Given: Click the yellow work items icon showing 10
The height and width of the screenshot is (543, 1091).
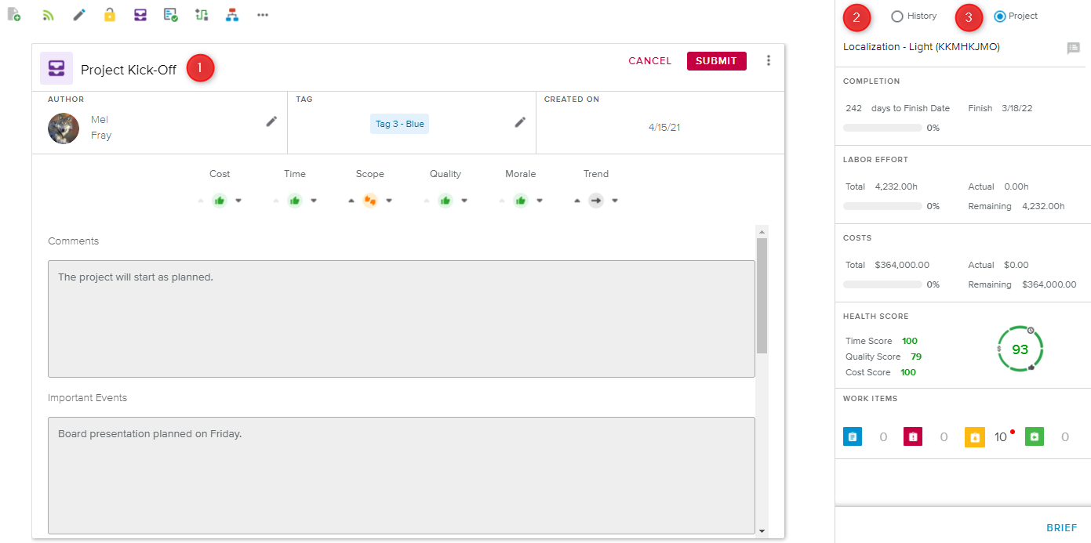Looking at the screenshot, I should [x=974, y=437].
